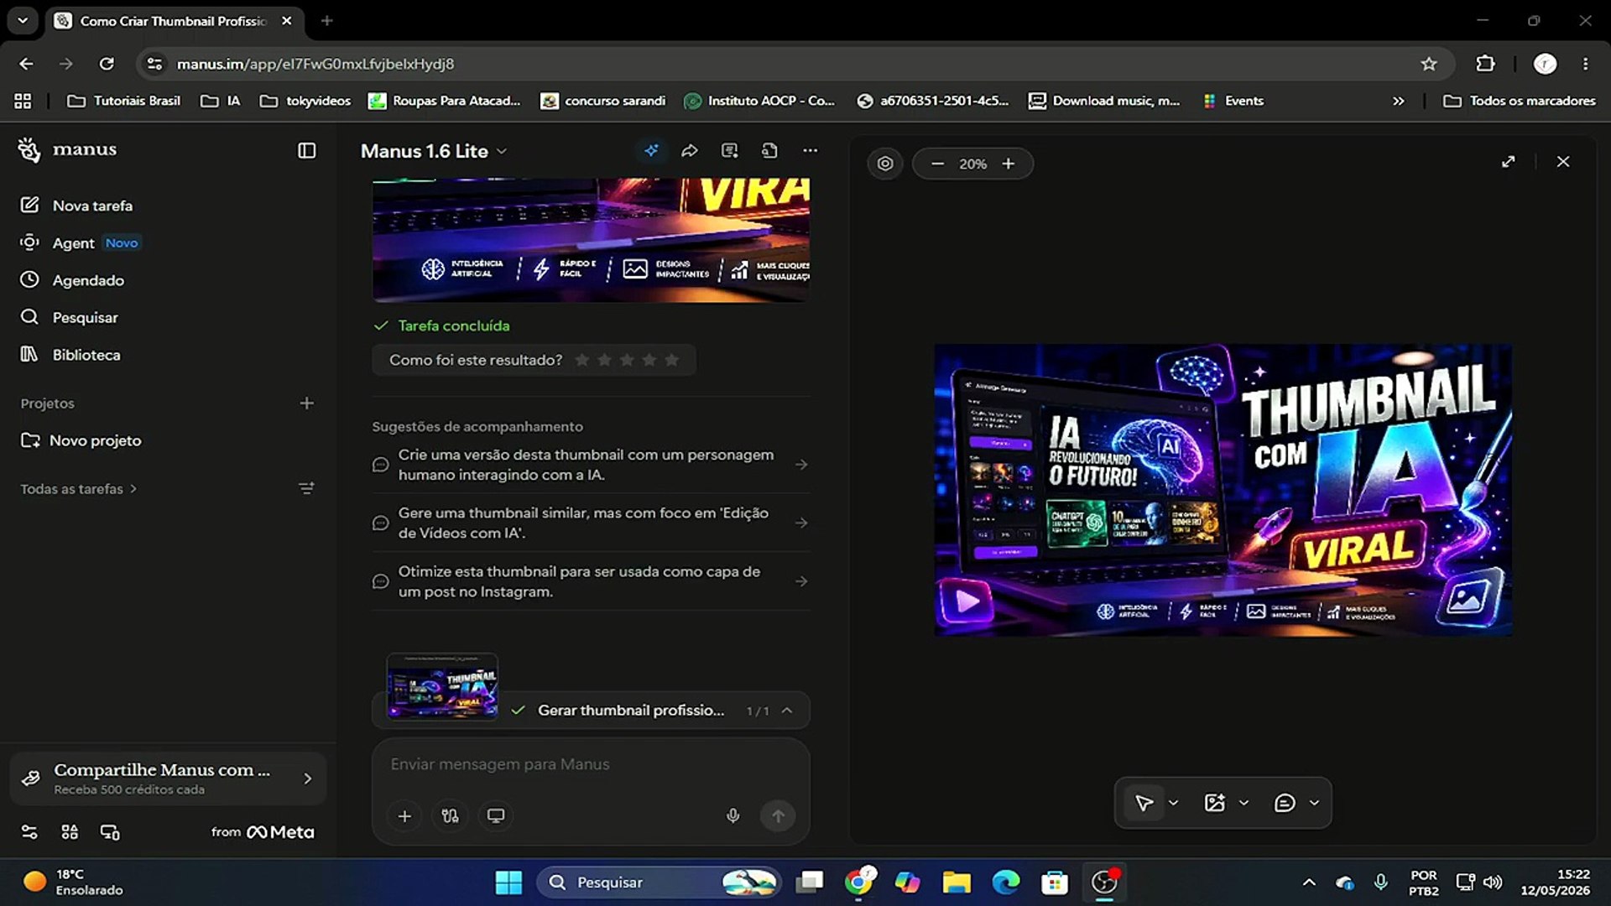1611x906 pixels.
Task: Open apps grid icon at sidebar bottom
Action: 70,832
